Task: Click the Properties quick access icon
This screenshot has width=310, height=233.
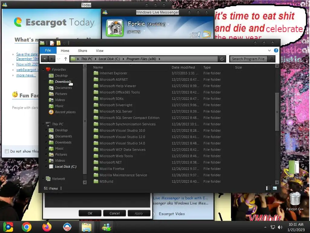Action: 52,43
